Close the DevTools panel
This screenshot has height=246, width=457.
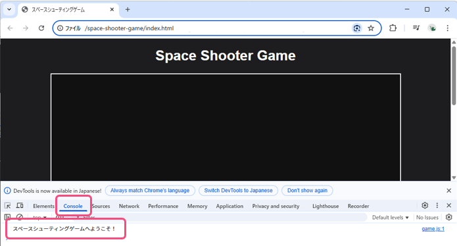pyautogui.click(x=449, y=205)
